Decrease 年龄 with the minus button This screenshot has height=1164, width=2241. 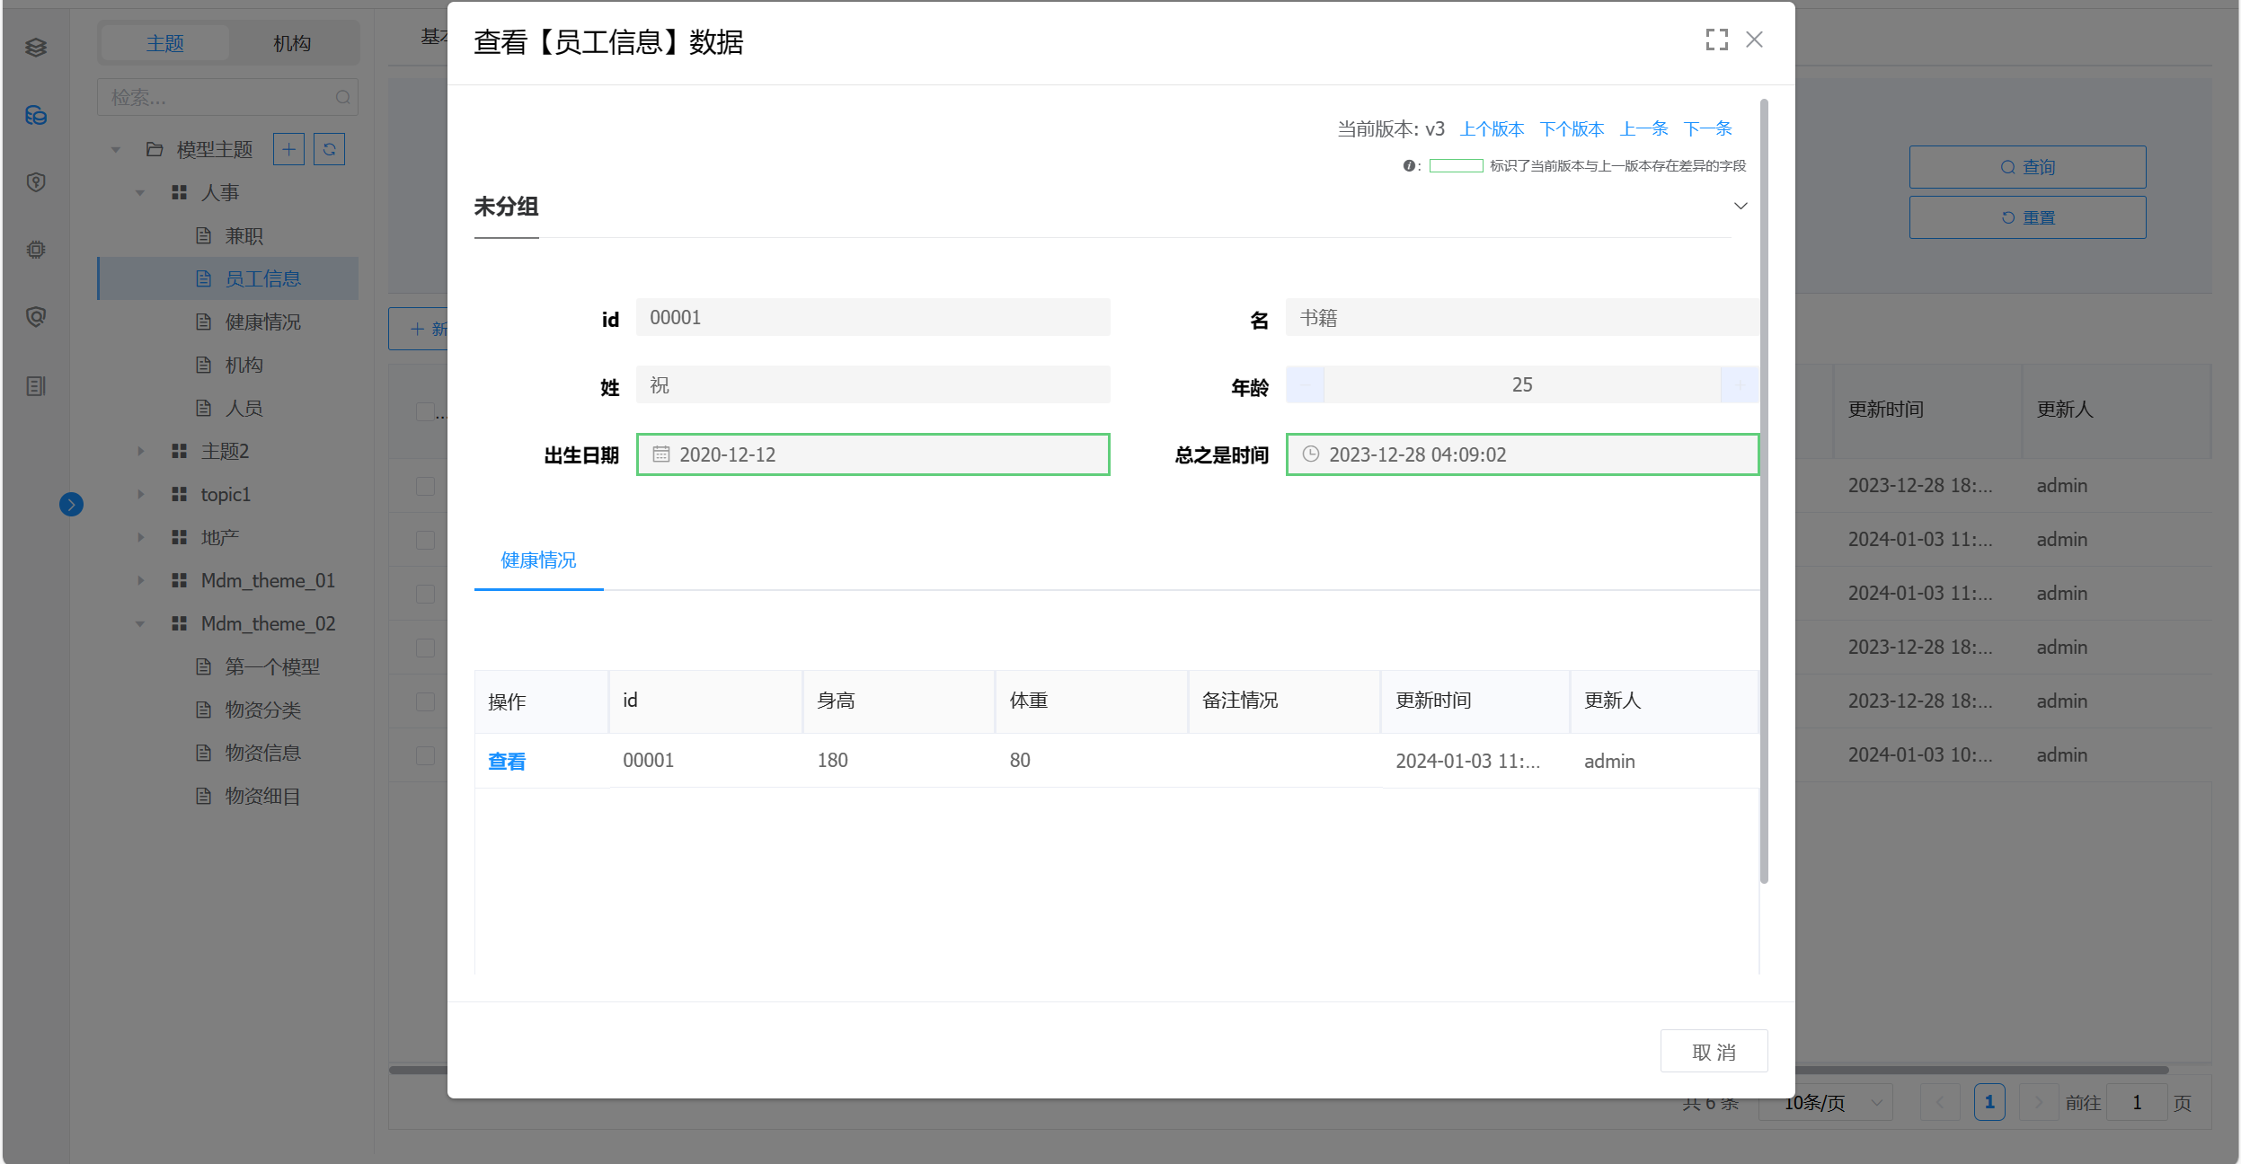pos(1306,385)
